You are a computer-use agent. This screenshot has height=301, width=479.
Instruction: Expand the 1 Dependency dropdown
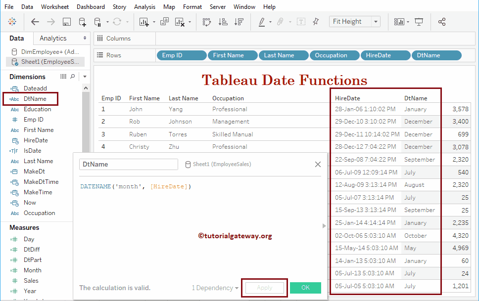[215, 288]
